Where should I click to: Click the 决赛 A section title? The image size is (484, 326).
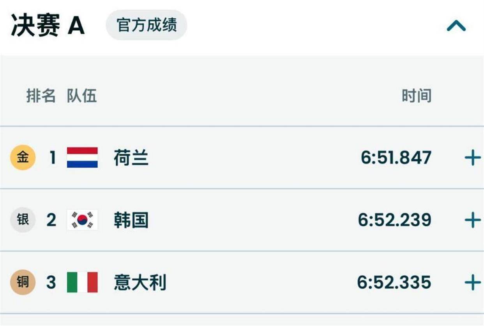click(48, 26)
